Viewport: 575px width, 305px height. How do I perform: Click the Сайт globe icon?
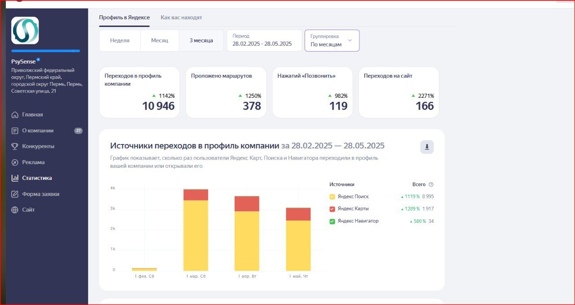pyautogui.click(x=15, y=210)
